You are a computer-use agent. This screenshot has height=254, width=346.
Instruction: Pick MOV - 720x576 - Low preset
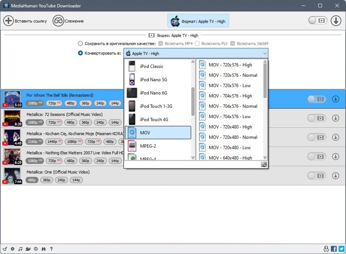[230, 86]
